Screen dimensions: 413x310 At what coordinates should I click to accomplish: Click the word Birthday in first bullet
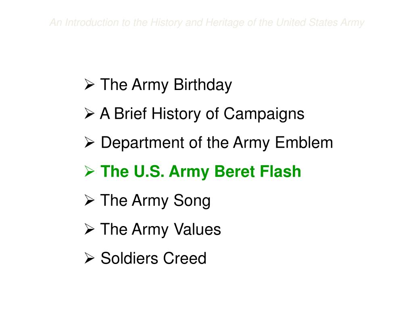click(203, 85)
